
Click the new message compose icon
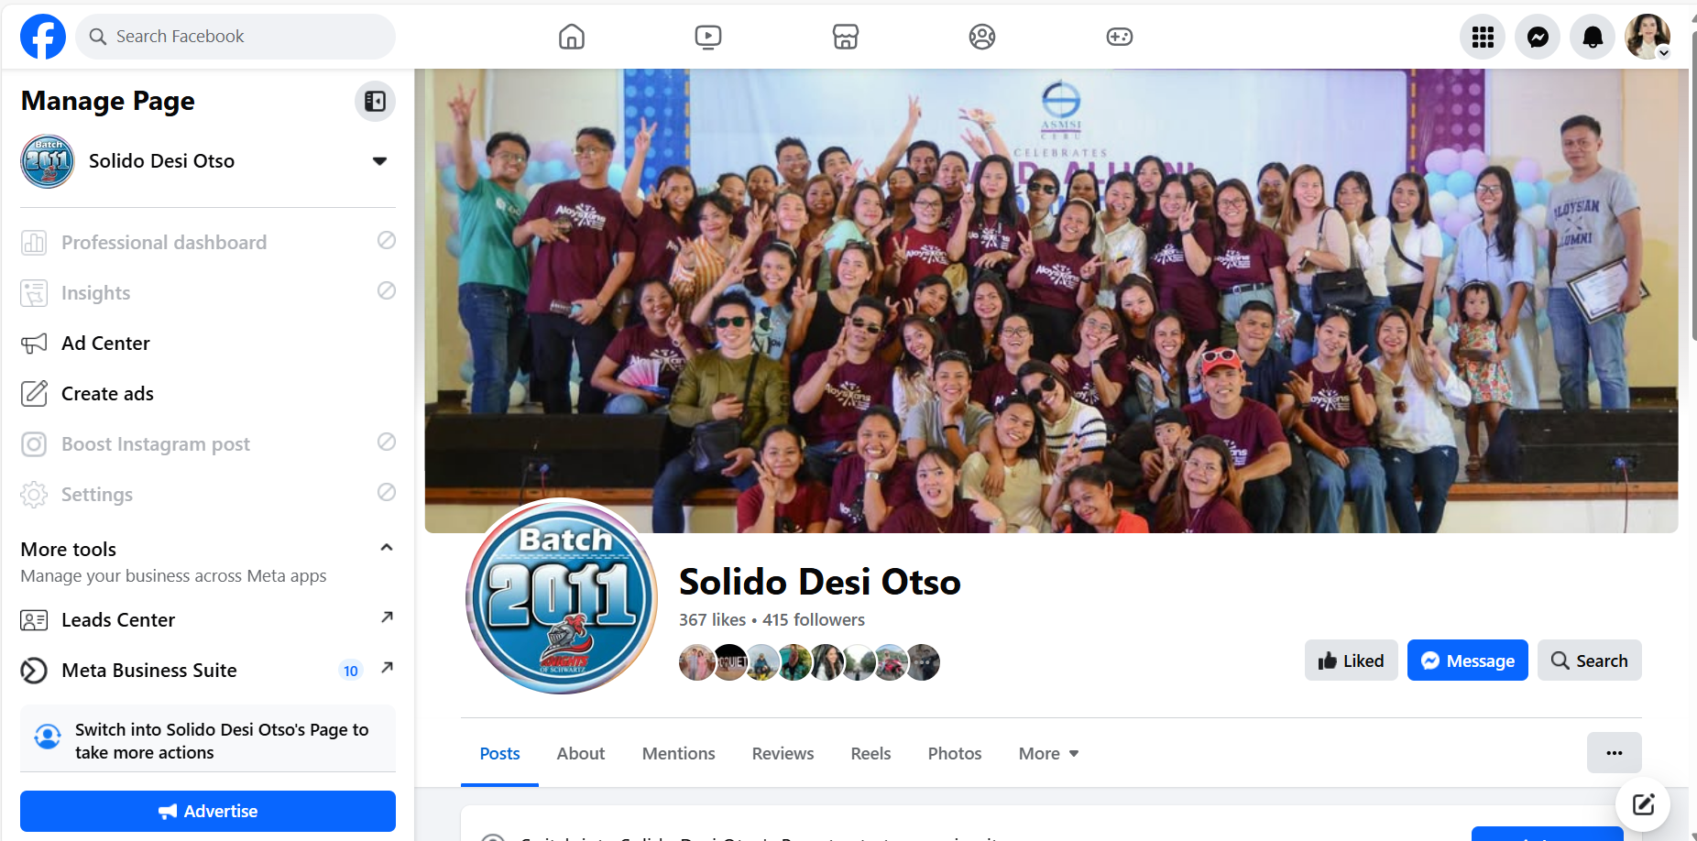pos(1643,804)
